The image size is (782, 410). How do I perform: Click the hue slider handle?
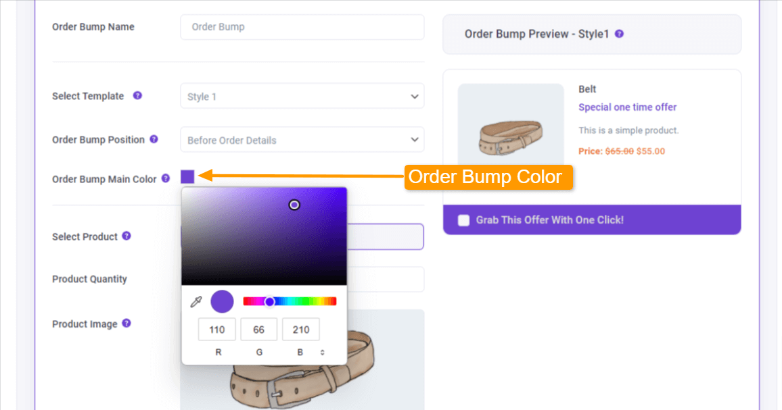(x=270, y=301)
